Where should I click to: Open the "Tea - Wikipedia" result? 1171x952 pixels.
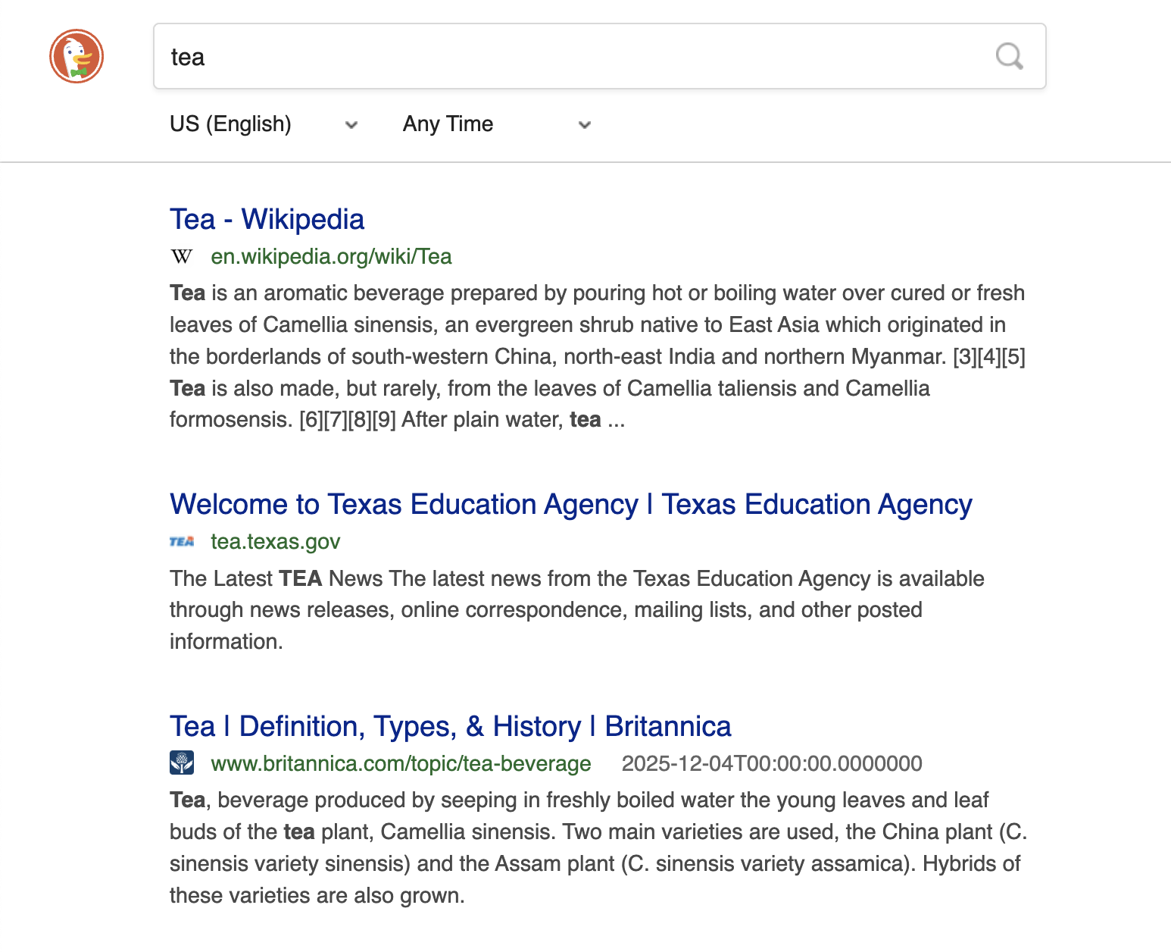(x=267, y=220)
